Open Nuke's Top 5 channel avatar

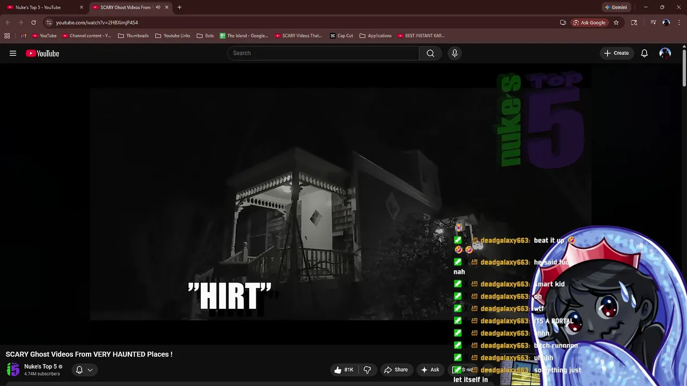[x=13, y=370]
